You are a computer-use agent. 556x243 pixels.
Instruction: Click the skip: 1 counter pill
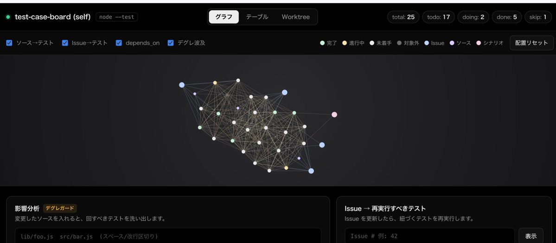pyautogui.click(x=538, y=17)
